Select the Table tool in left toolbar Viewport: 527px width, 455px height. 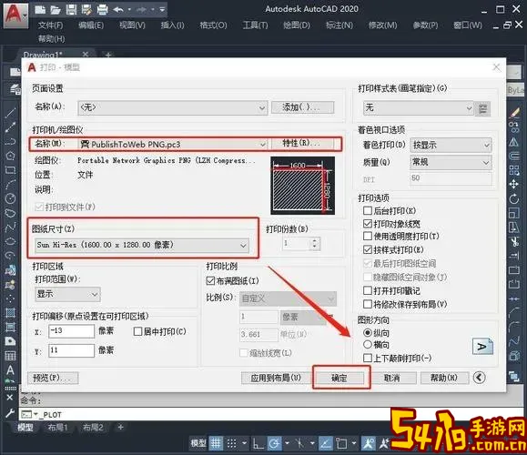[10, 356]
